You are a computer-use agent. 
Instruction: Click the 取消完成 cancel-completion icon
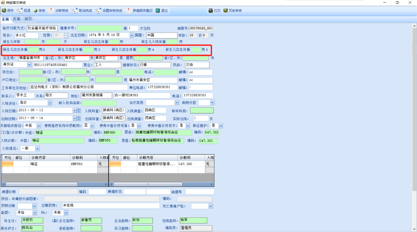(75, 11)
